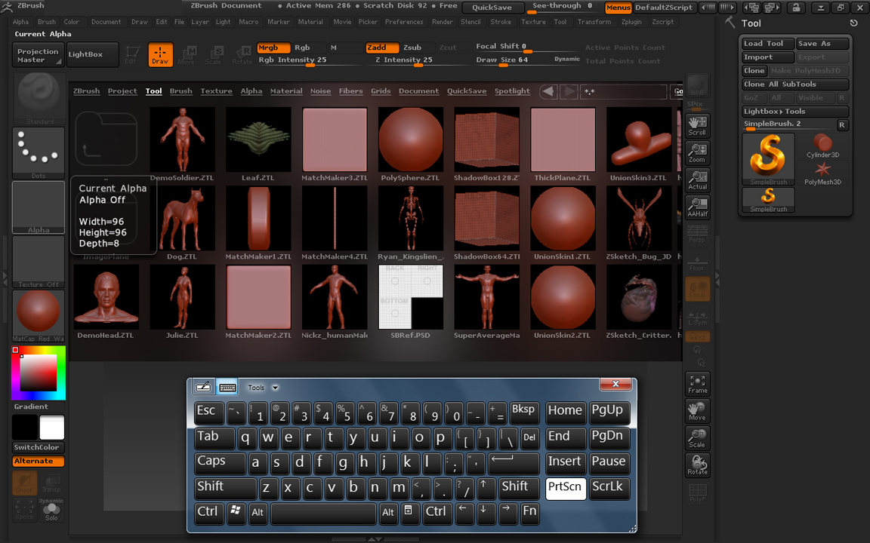
Task: Enable AAHalf display mode
Action: click(696, 207)
